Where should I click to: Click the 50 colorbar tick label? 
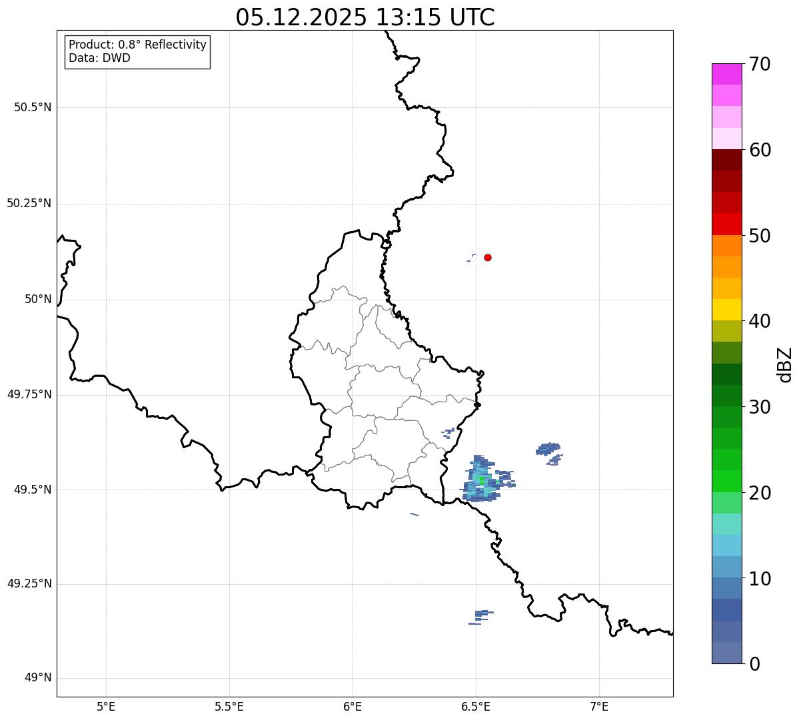tap(760, 236)
